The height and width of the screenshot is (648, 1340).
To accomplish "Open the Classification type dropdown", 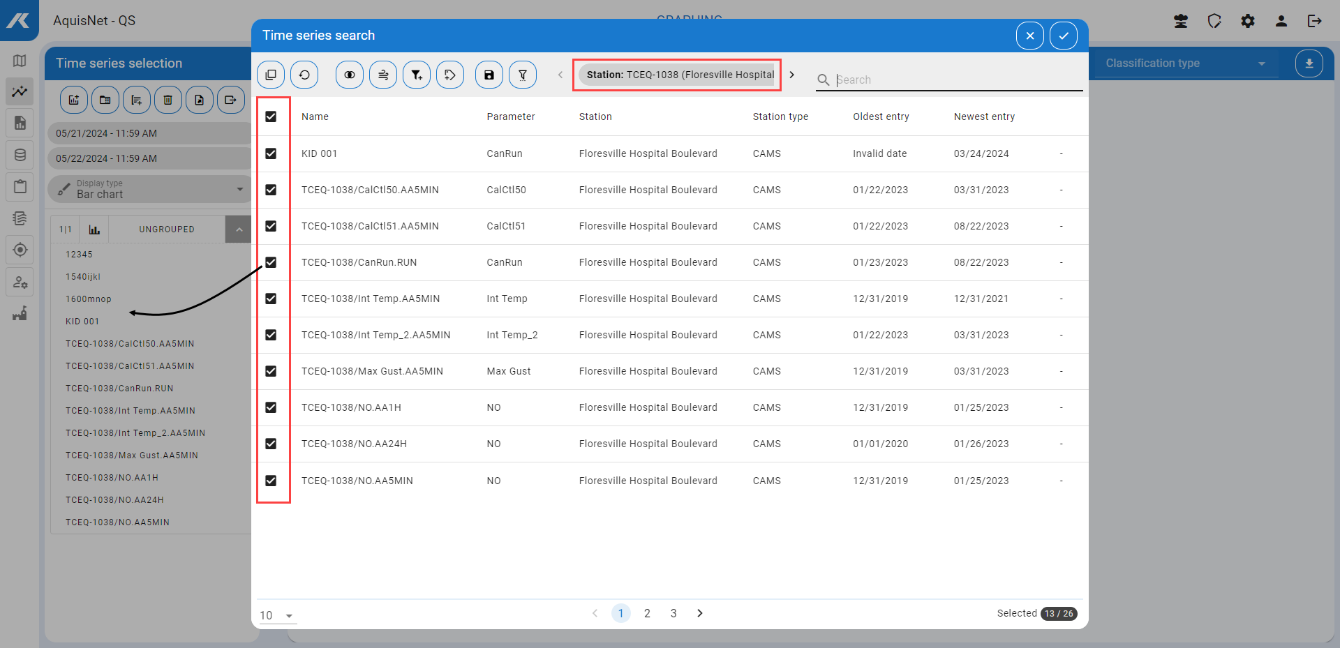I will (x=1185, y=63).
